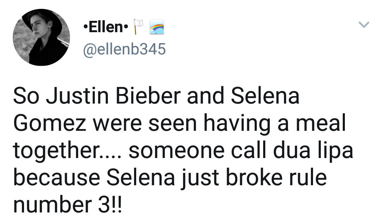Click the rainbow emoji next to name
Screen dimensions: 382x222
coord(157,27)
